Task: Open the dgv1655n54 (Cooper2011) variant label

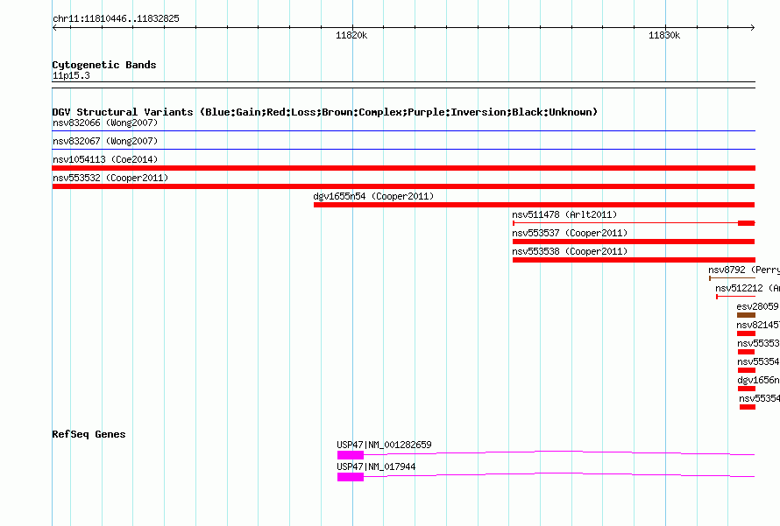Action: click(x=373, y=196)
